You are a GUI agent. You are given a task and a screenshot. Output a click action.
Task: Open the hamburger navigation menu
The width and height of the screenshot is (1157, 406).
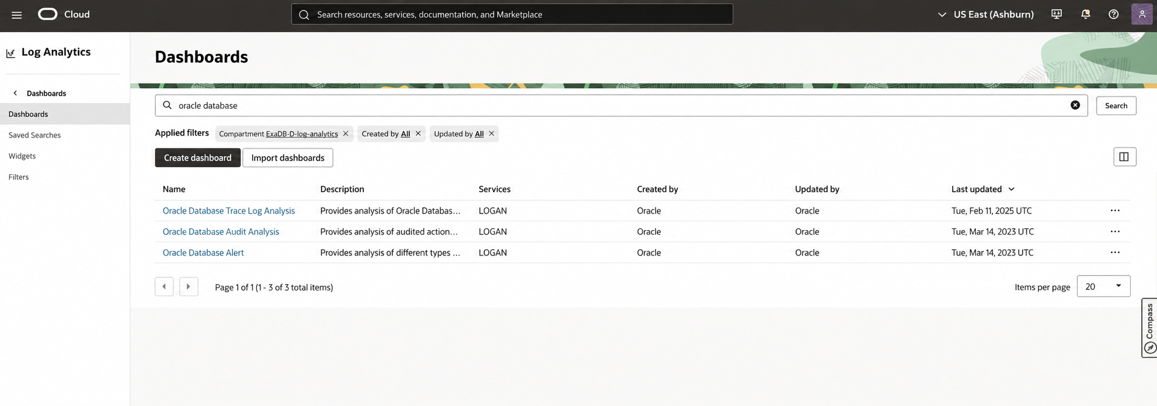pyautogui.click(x=16, y=15)
